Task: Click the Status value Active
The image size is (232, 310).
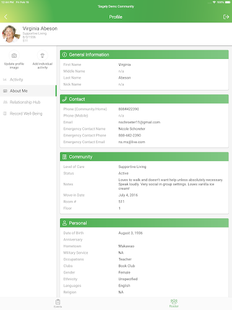Action: click(124, 173)
